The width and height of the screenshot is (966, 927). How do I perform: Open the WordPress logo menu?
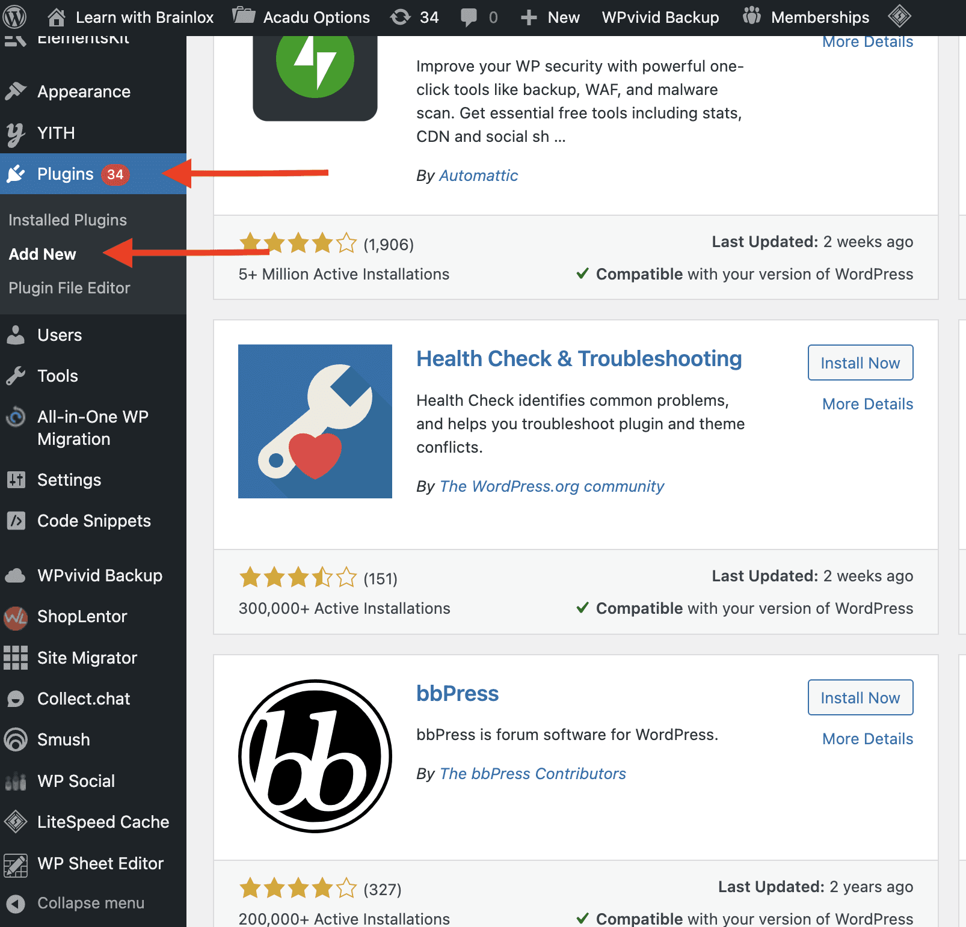point(14,16)
